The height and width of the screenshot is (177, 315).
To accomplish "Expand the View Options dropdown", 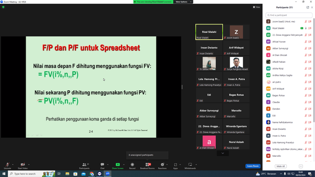I will click(183, 2).
